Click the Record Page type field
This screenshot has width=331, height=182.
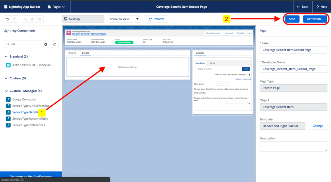(294, 88)
